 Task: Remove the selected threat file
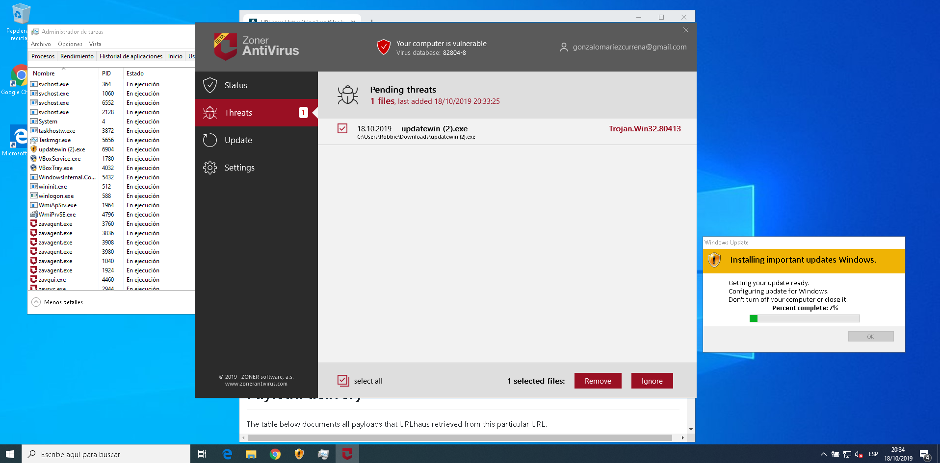(598, 381)
